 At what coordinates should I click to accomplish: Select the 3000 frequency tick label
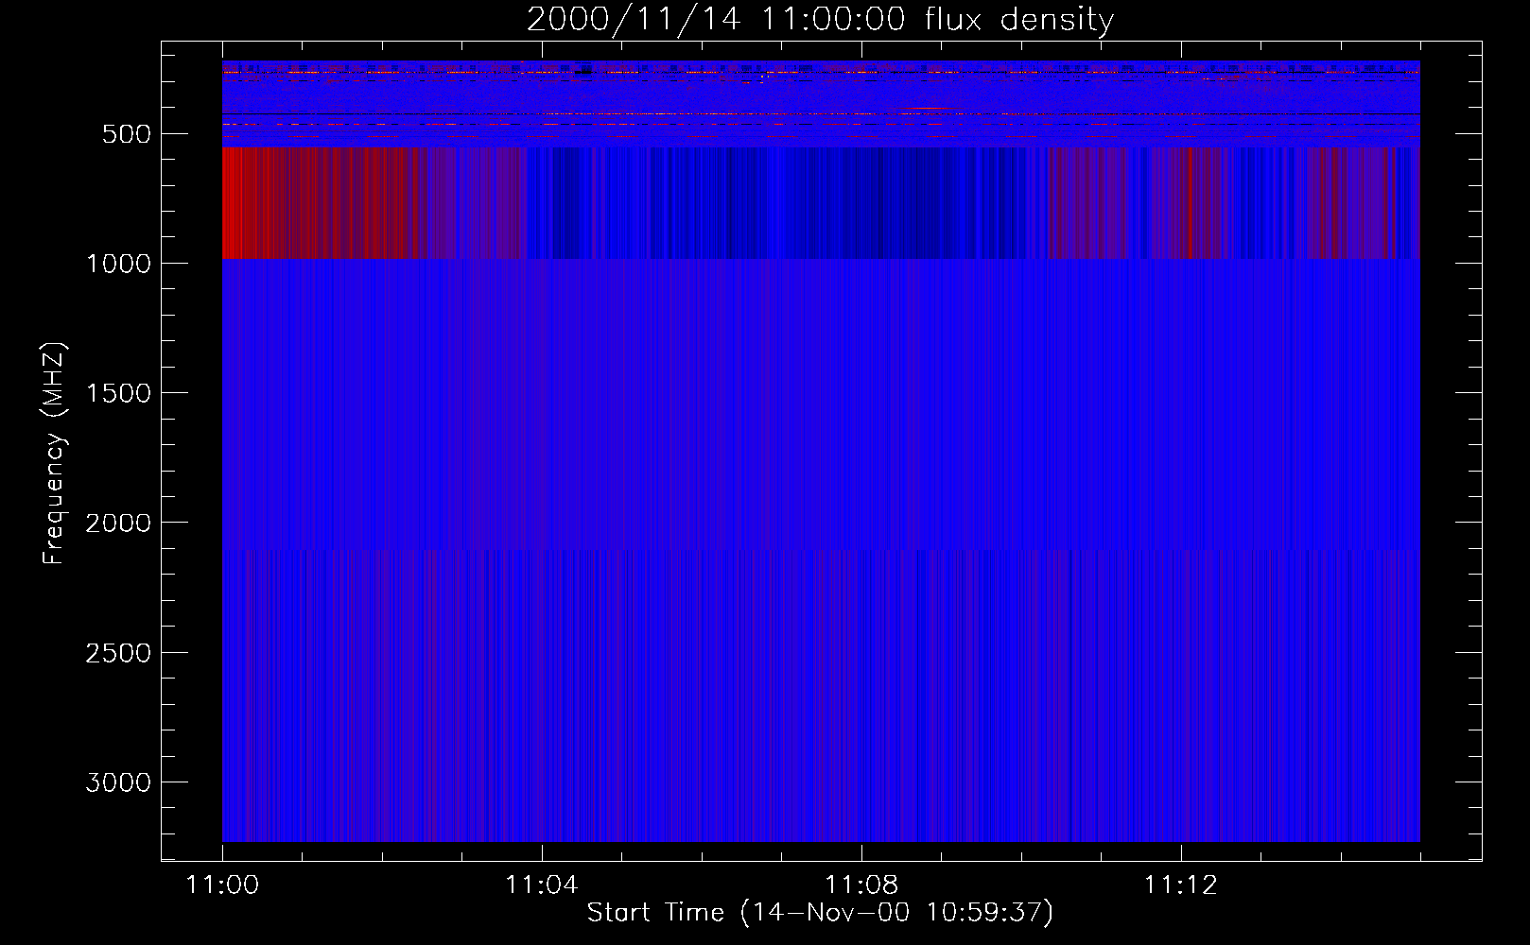[x=118, y=782]
